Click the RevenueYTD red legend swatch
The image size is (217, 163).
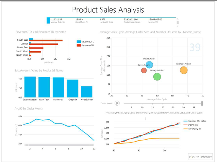pyautogui.click(x=79, y=45)
